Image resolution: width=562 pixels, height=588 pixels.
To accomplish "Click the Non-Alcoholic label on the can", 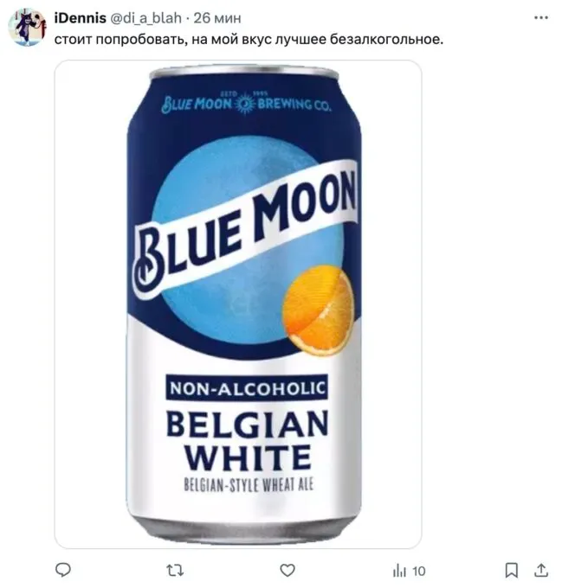I will [x=247, y=387].
